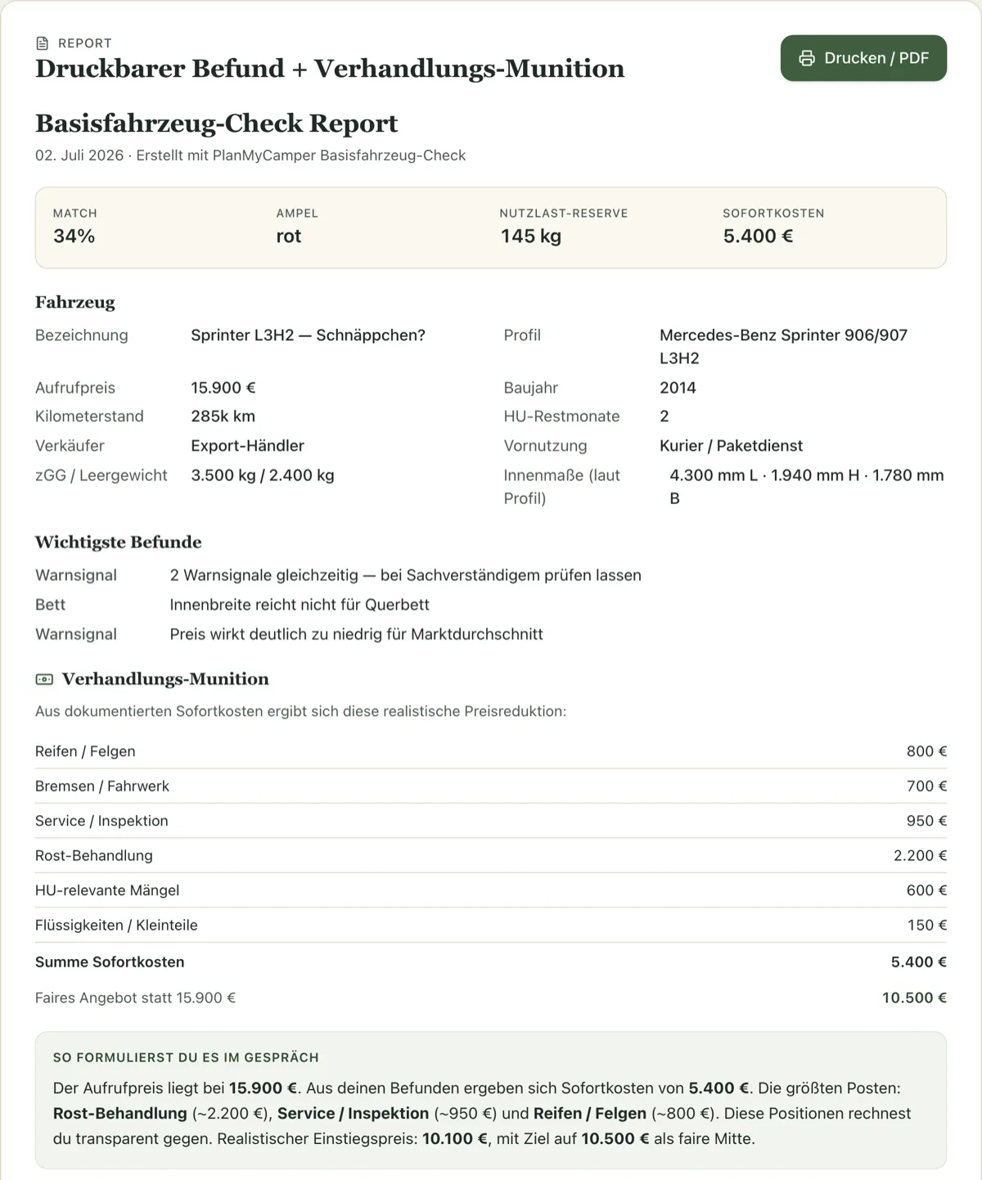The height and width of the screenshot is (1180, 982).
Task: Click Nutzlast-Reserve value 145 kg
Action: coord(531,236)
